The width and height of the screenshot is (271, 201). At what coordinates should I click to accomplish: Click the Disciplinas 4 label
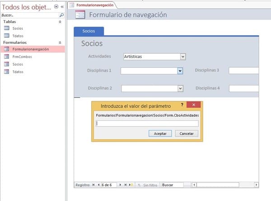(208, 88)
